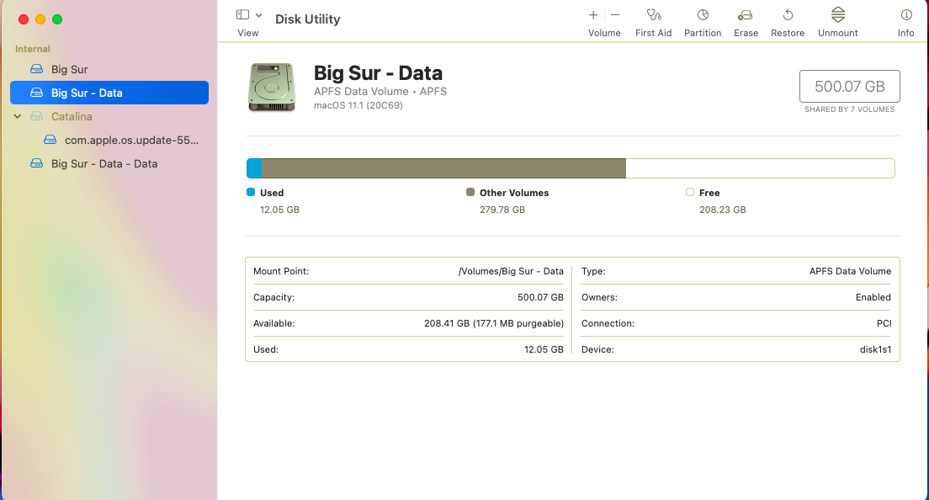929x500 pixels.
Task: Click the yellow minimize window button
Action: click(40, 19)
